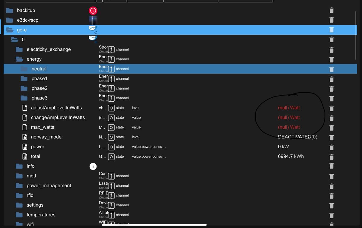Click trash icon for instance 0 row
Screen dimensions: 362x228
(x=331, y=40)
